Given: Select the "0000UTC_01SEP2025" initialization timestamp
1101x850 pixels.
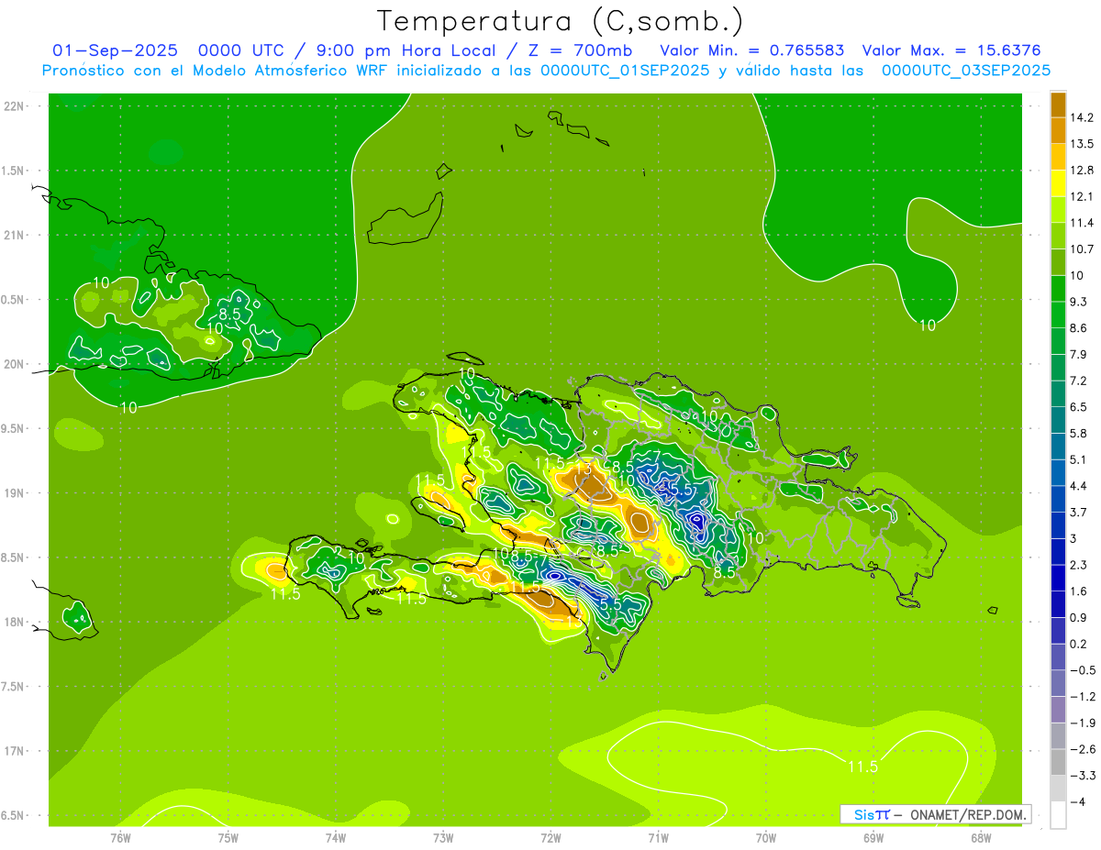Looking at the screenshot, I should pyautogui.click(x=625, y=71).
